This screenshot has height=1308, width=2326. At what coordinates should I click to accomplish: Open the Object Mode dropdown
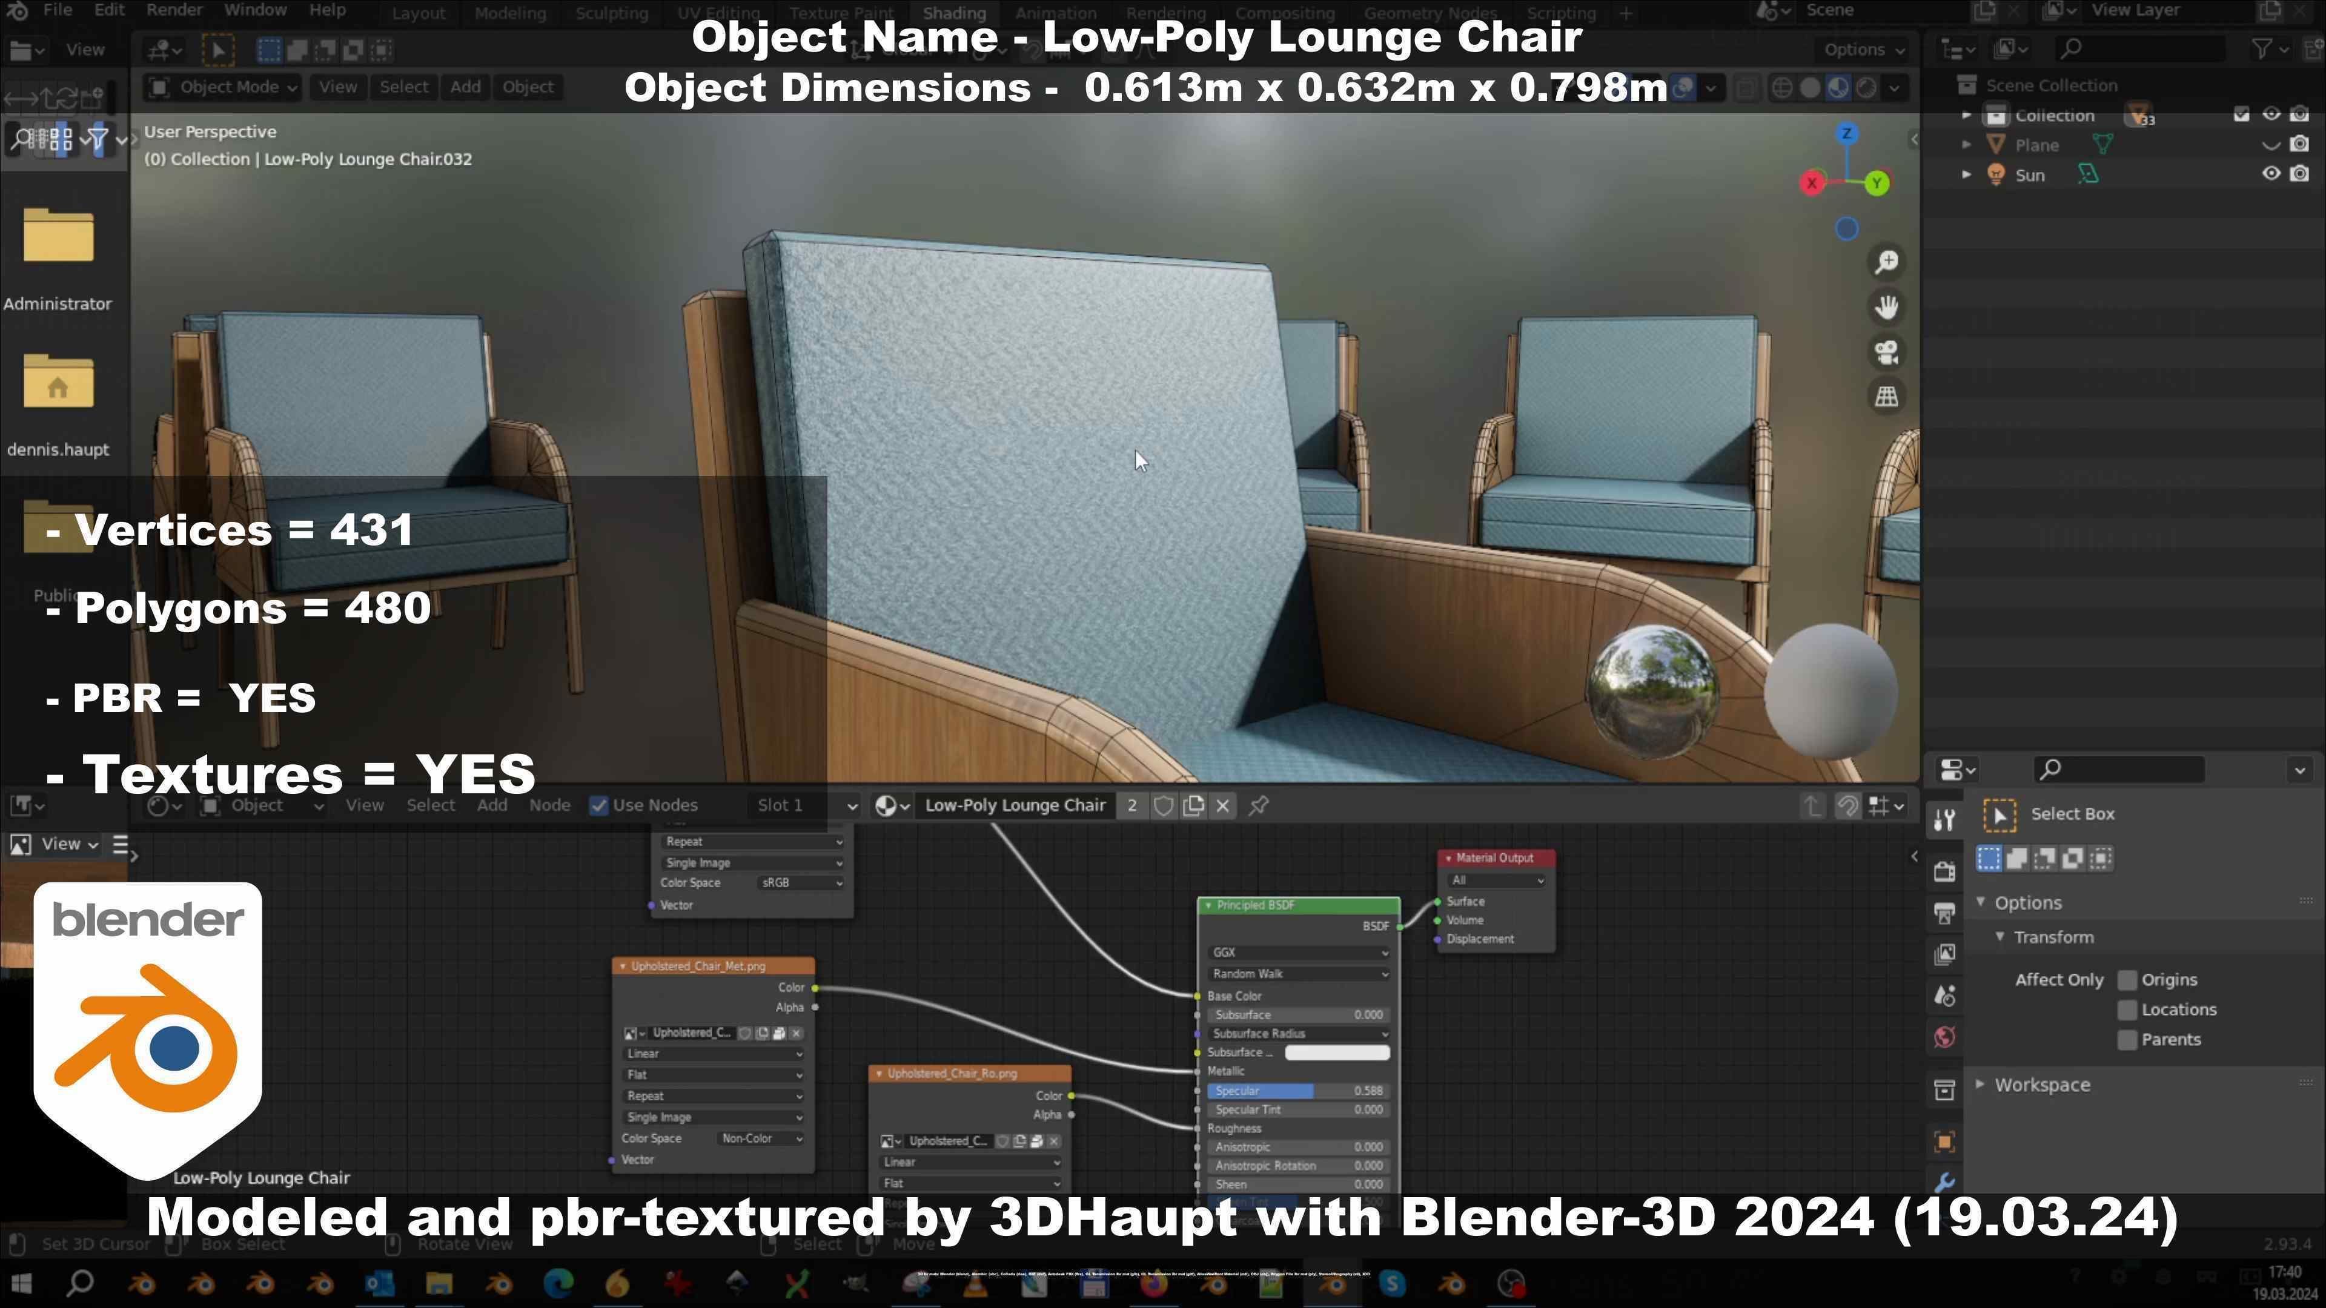click(x=222, y=88)
